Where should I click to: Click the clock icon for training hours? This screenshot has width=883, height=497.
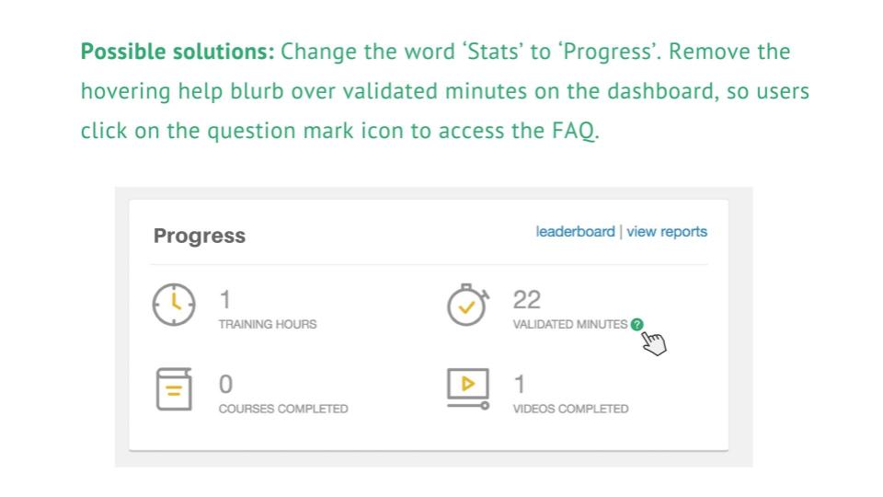click(x=174, y=305)
